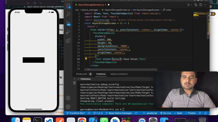Open the Explorer view in the activity bar

coord(68,6)
